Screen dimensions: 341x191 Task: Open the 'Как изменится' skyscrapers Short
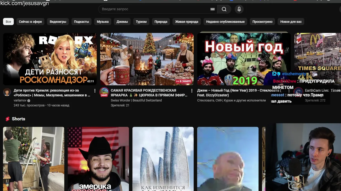tap(163, 159)
